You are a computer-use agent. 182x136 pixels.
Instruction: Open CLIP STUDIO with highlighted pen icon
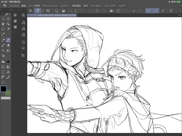click(x=37, y=11)
